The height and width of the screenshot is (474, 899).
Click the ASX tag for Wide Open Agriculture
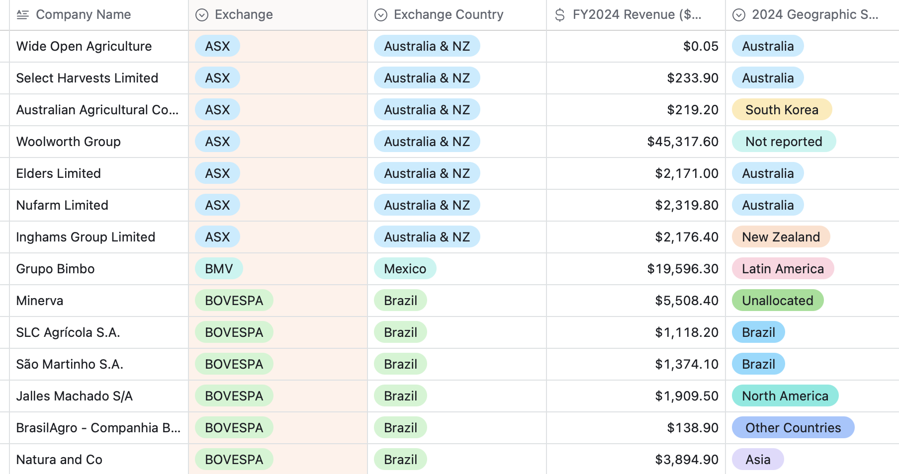click(217, 46)
